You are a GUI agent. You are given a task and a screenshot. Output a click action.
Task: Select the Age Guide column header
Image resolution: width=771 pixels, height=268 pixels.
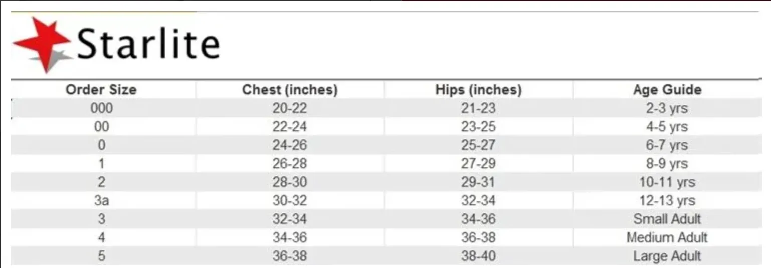point(667,90)
